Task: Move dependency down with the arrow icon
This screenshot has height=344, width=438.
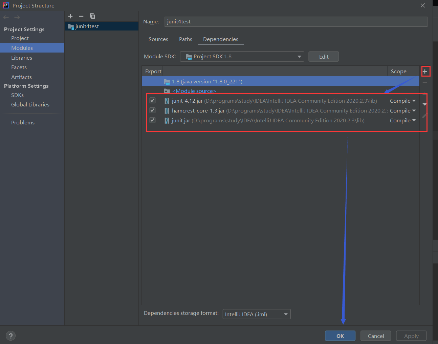Action: click(425, 104)
